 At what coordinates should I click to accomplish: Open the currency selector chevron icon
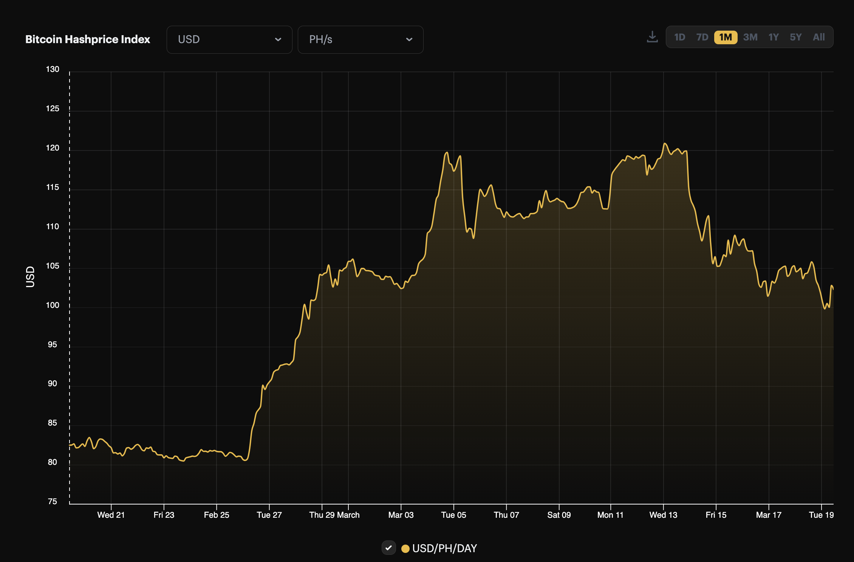tap(278, 39)
